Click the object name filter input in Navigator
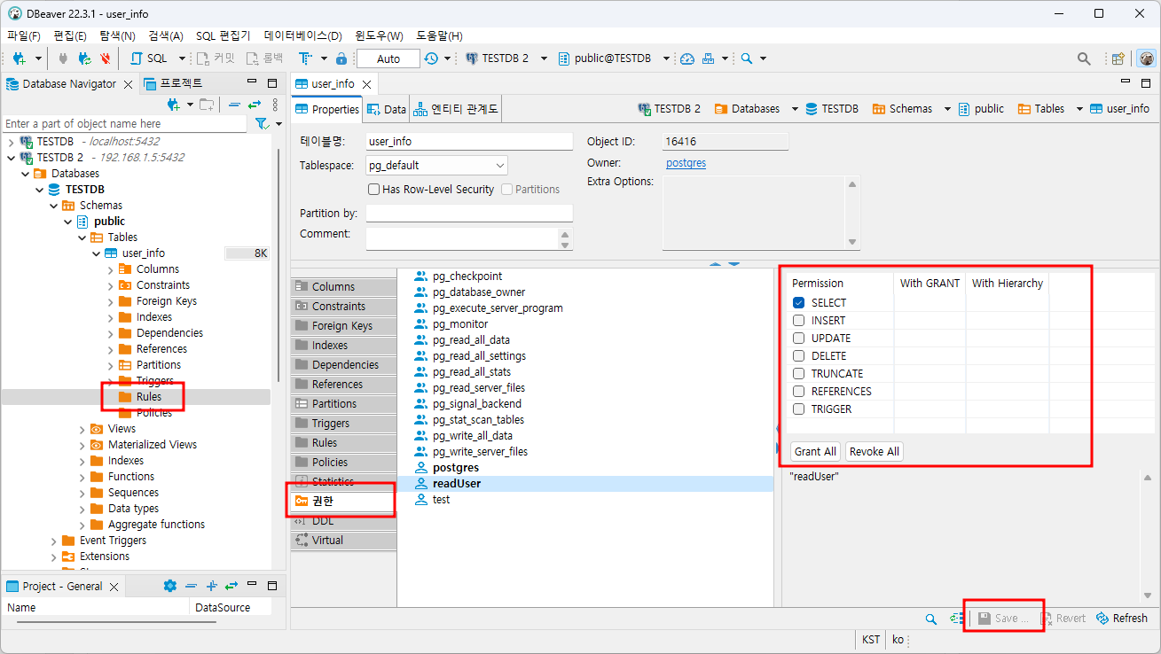This screenshot has width=1161, height=654. [125, 124]
